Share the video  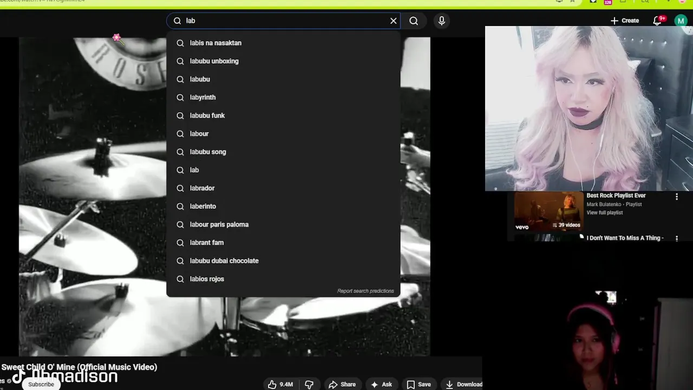(342, 385)
